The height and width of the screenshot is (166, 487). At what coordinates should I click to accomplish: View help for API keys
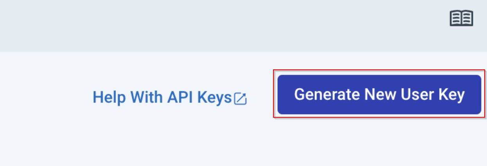162,97
